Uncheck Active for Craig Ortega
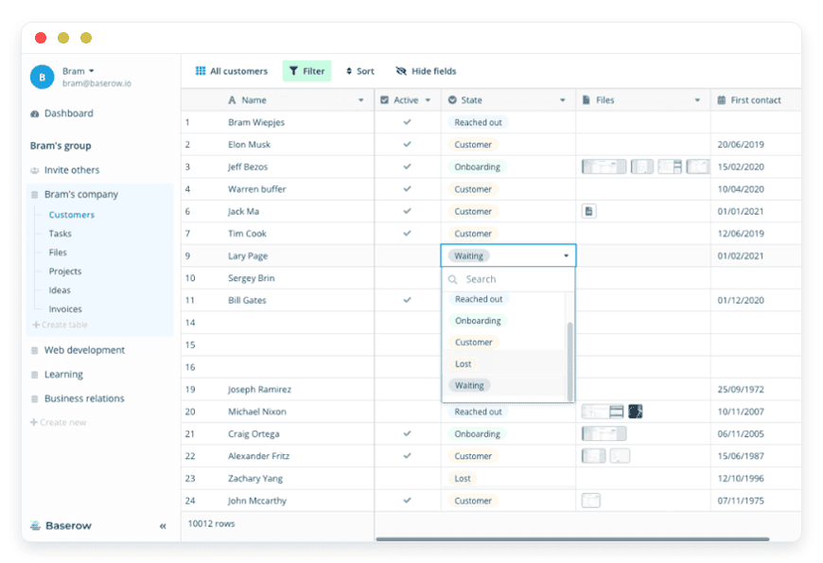Screen dimensions: 823x563 407,433
